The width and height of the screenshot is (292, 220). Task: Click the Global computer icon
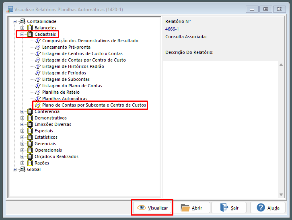tap(23, 169)
